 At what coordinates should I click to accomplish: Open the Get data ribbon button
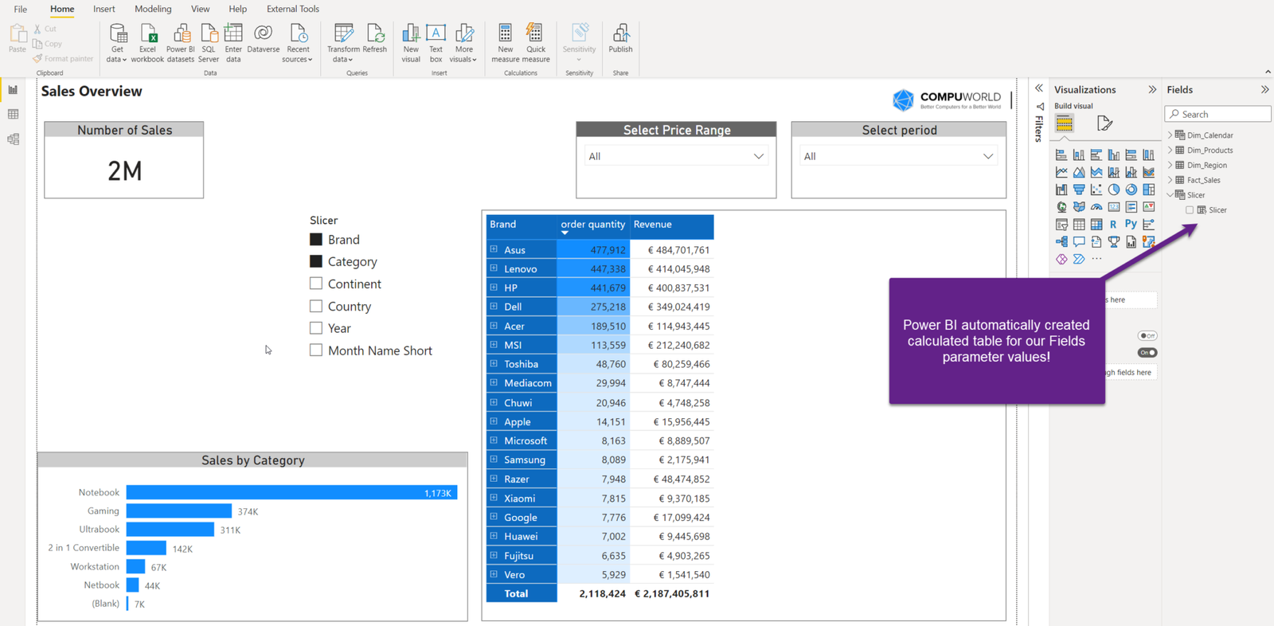click(118, 43)
